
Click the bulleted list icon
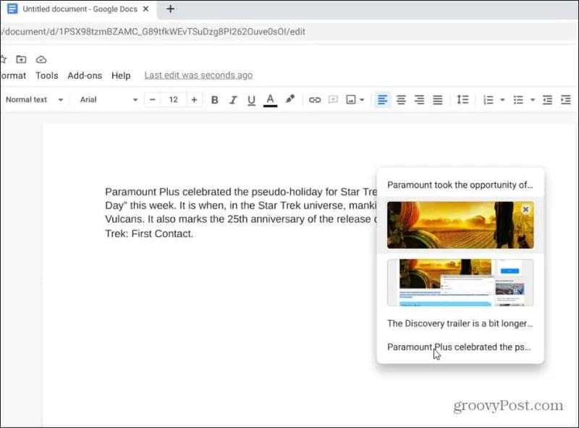coord(518,100)
